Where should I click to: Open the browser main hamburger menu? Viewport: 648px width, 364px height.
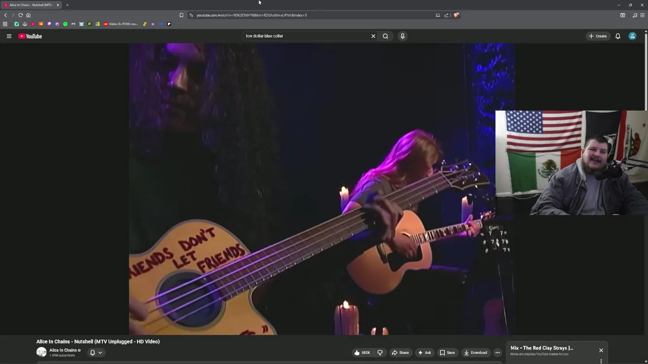coord(643,15)
